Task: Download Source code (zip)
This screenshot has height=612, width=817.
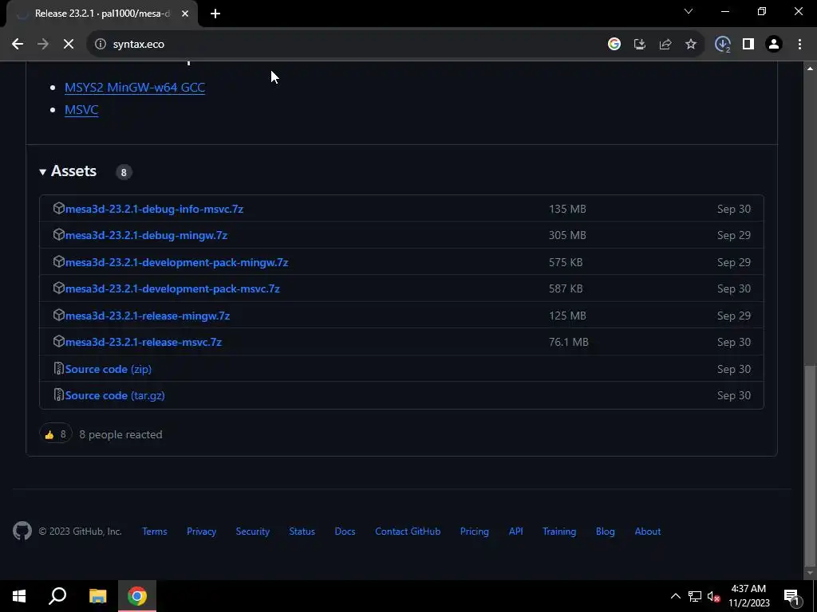Action: click(109, 369)
